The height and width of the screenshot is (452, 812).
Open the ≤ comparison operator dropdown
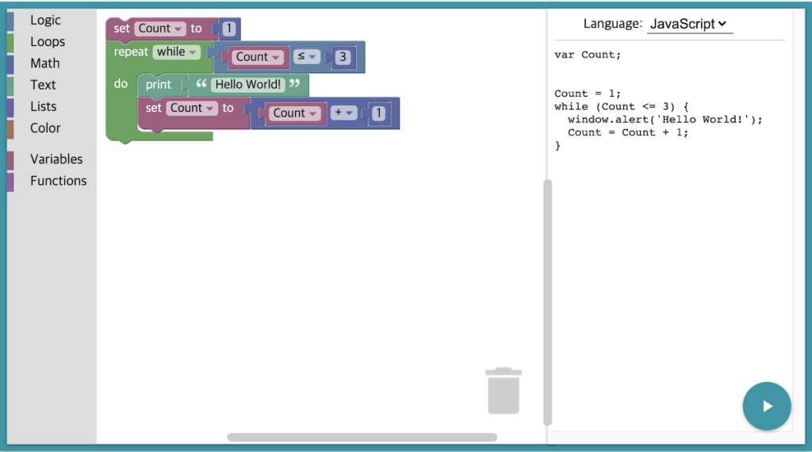pos(307,56)
